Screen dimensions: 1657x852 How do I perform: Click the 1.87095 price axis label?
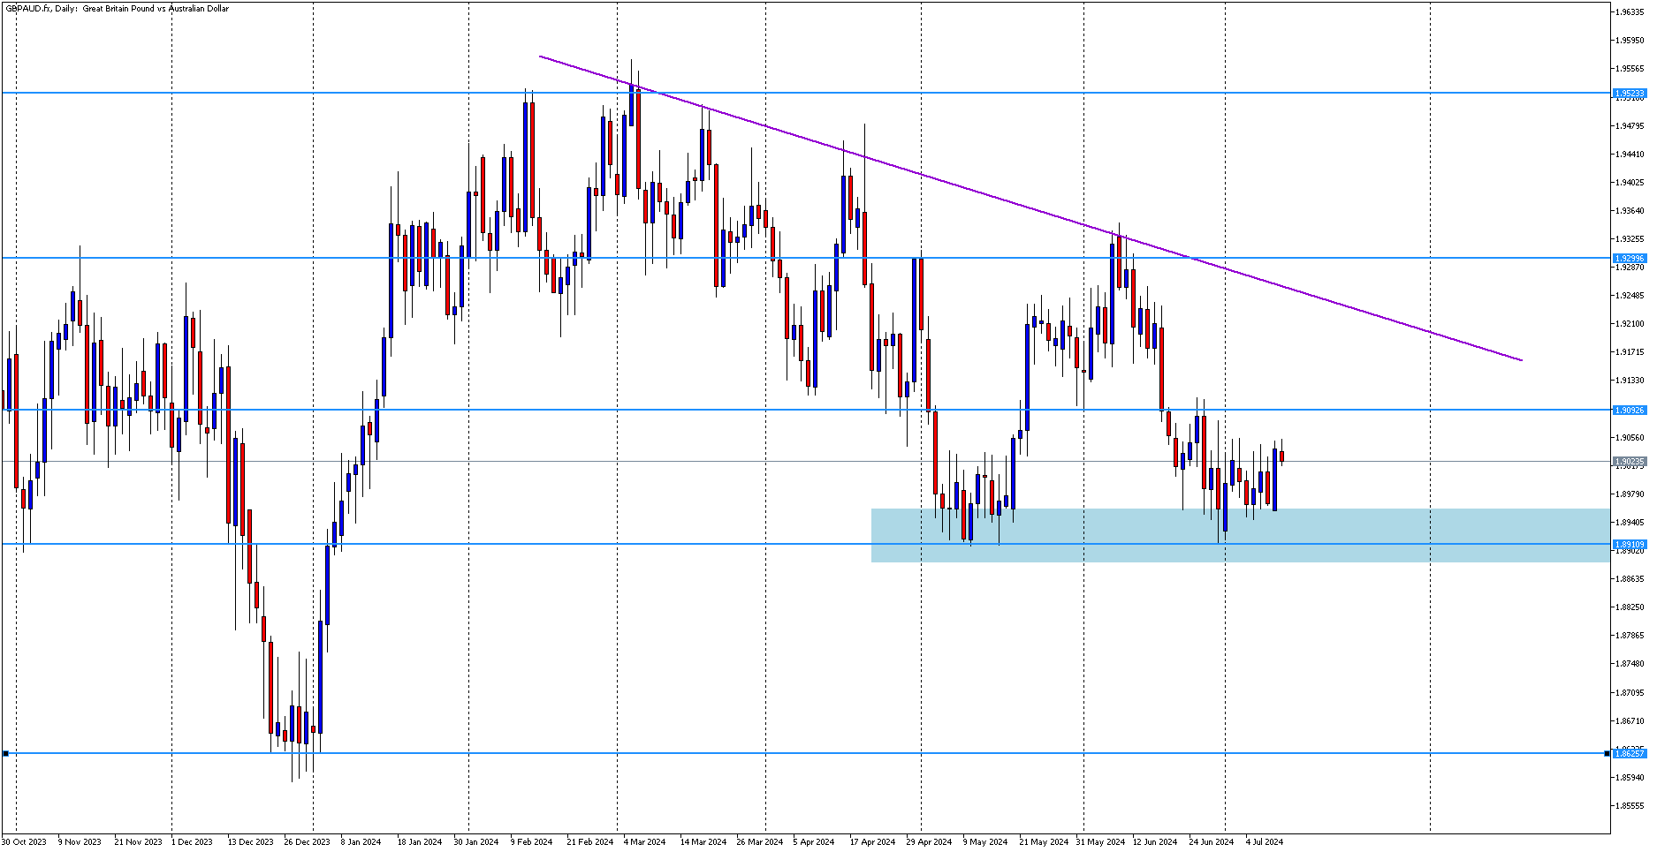click(x=1630, y=693)
